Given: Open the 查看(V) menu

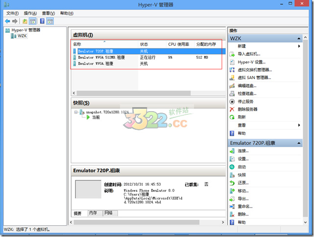Looking at the screenshot, I should pyautogui.click(x=48, y=13).
